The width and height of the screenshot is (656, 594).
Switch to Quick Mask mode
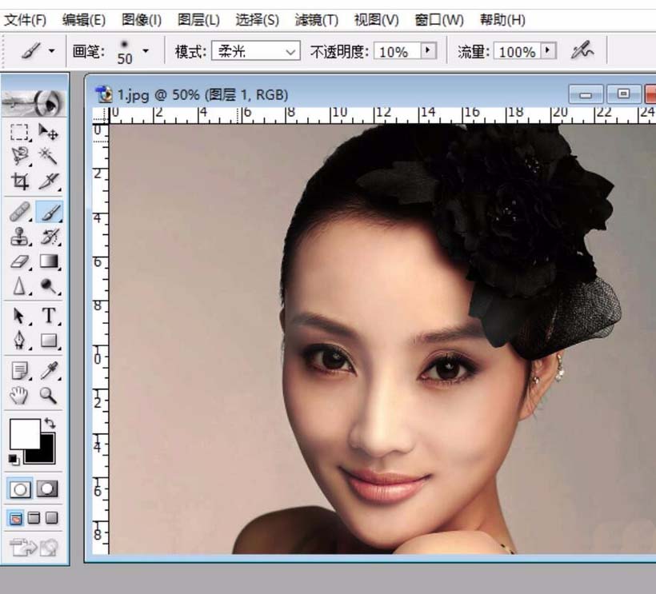tap(47, 488)
